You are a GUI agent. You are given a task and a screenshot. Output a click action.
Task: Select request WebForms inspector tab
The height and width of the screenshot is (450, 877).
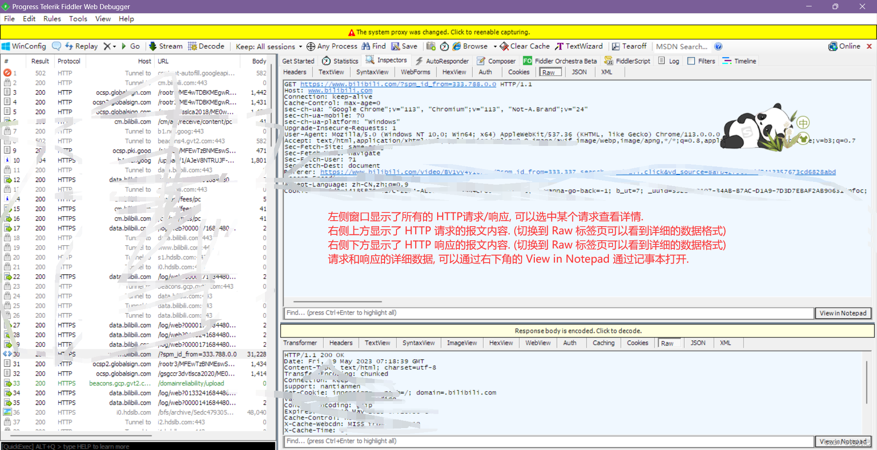click(416, 72)
